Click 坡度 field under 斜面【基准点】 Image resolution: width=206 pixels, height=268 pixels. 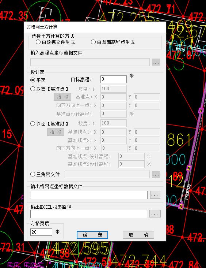click(113, 89)
